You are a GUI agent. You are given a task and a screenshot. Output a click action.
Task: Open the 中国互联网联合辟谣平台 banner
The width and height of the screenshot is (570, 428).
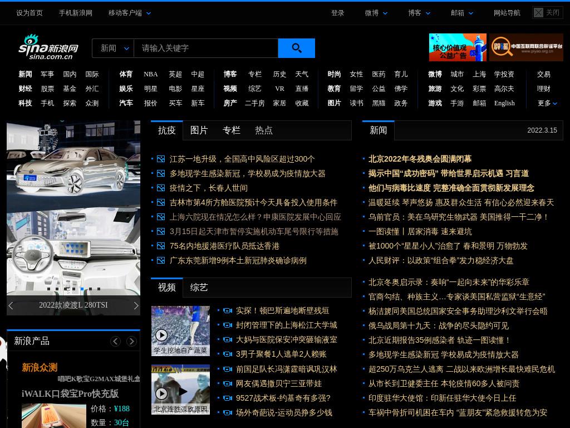(526, 47)
